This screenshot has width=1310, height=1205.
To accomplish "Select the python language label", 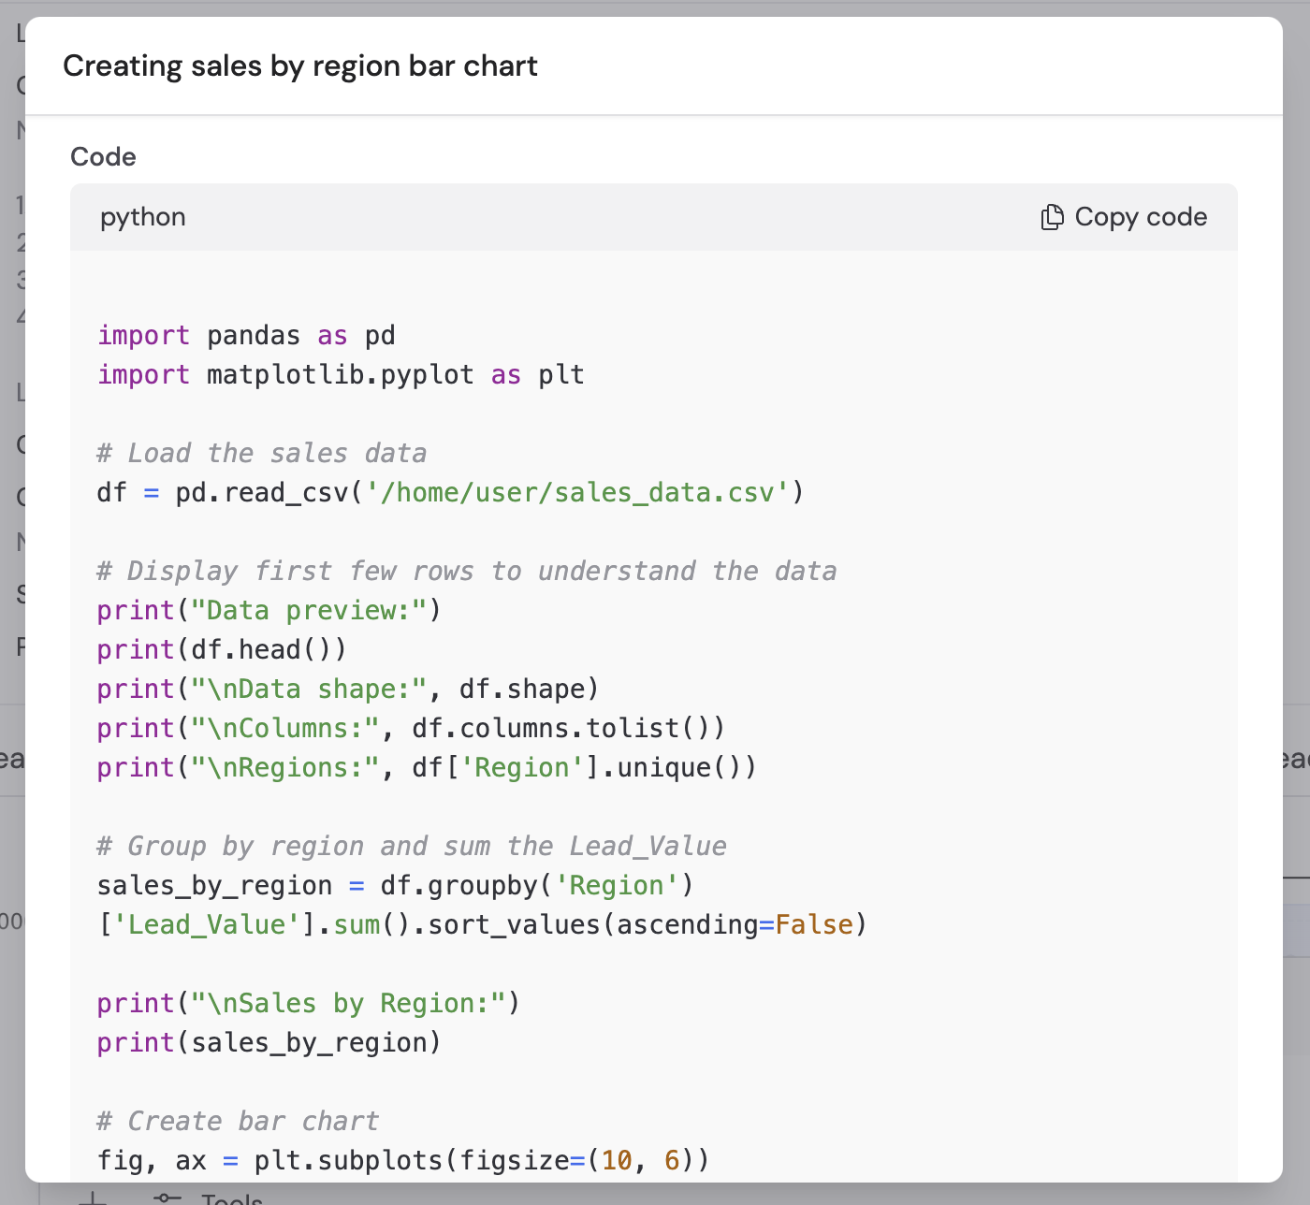I will (x=142, y=216).
